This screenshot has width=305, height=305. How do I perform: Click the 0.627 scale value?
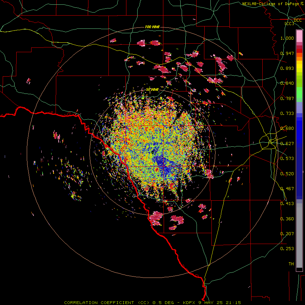[x=287, y=144]
